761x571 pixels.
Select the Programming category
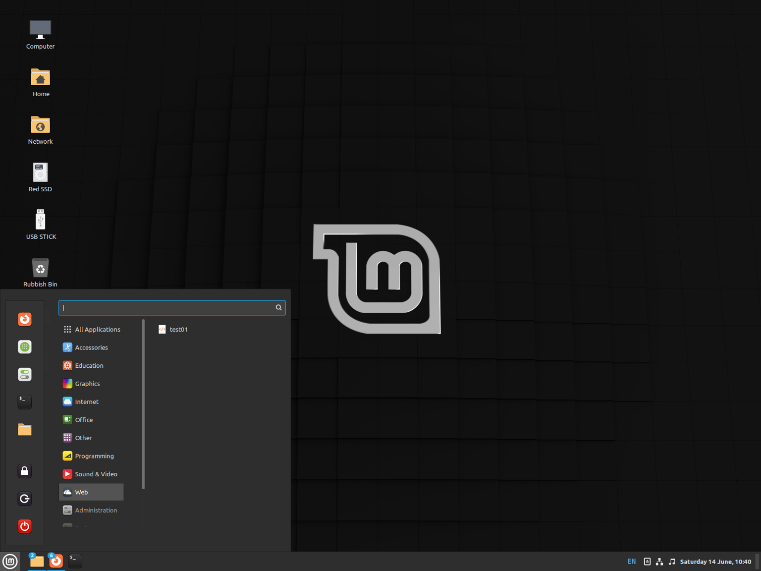pos(92,456)
